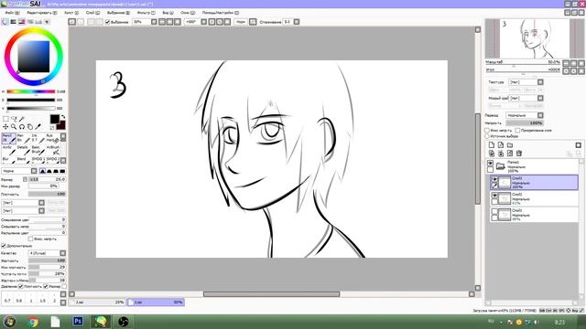This screenshot has height=329, width=586.
Task: Hide the top highlighted layer's eye
Action: click(x=494, y=179)
